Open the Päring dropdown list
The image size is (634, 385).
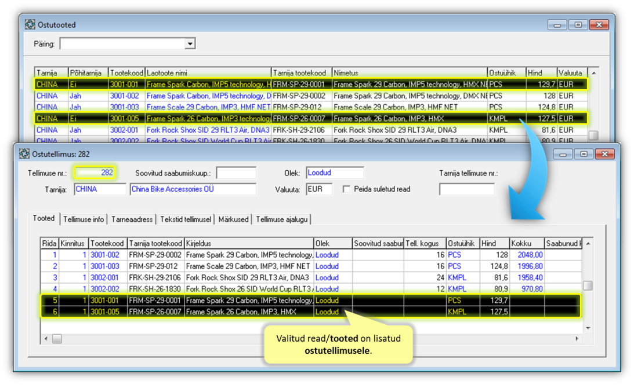click(190, 44)
